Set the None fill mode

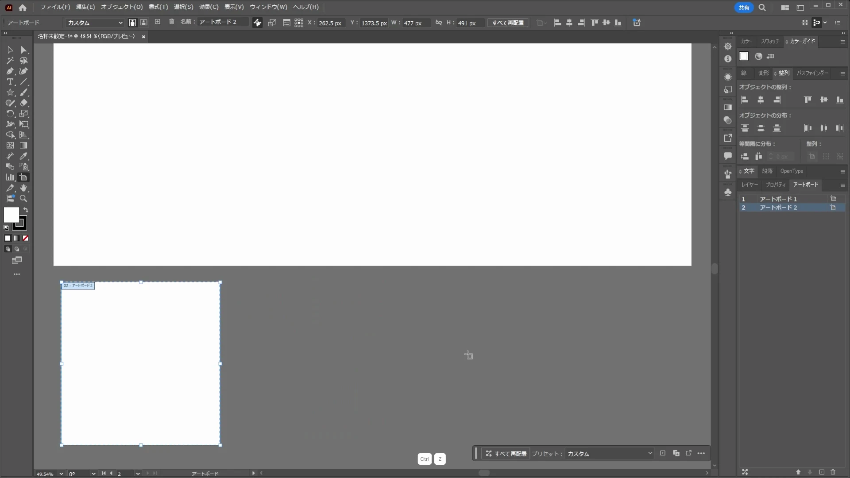(x=26, y=238)
